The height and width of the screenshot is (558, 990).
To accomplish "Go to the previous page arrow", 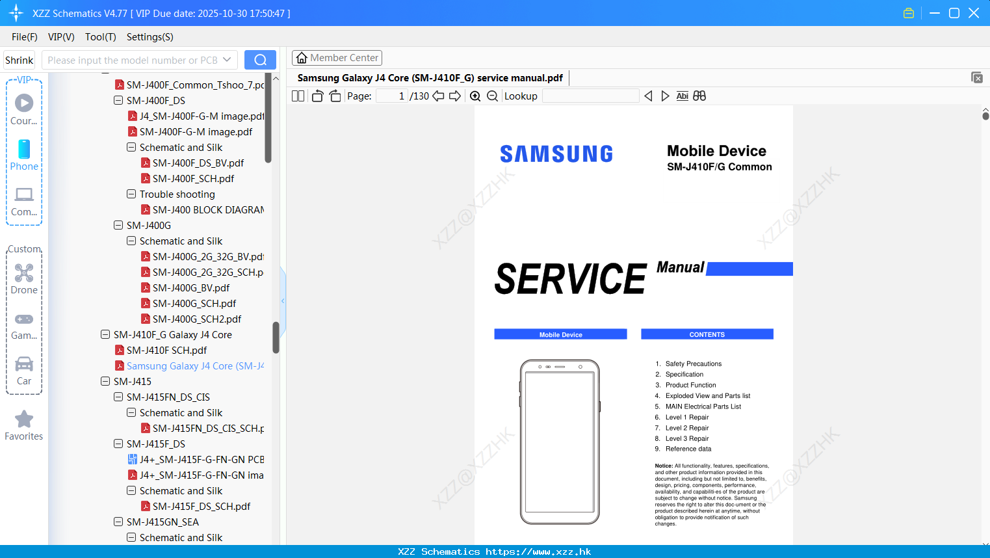I will (x=438, y=96).
